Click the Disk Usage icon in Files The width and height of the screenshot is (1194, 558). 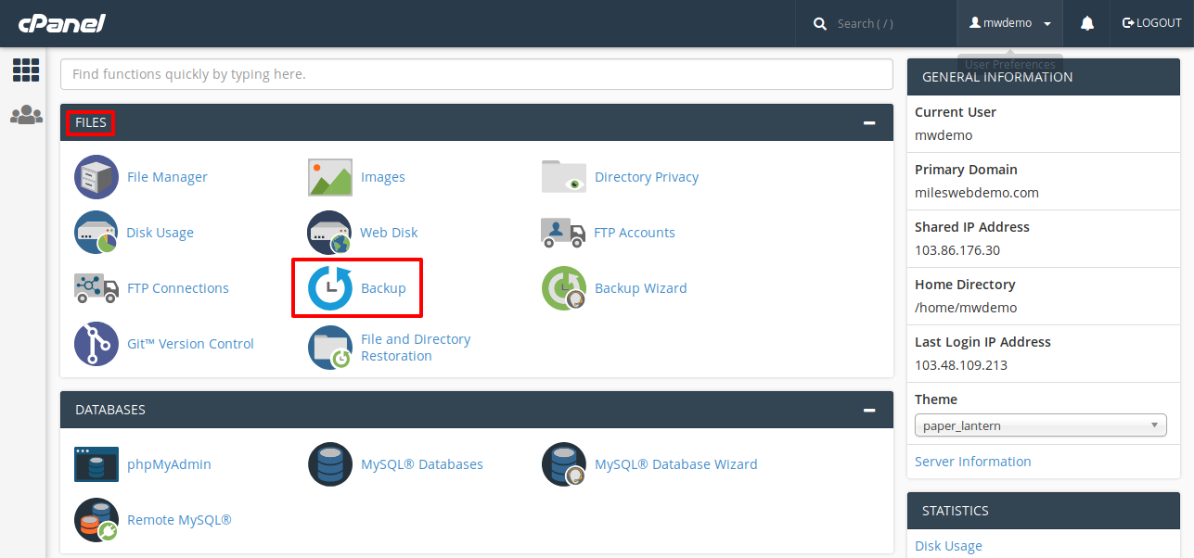96,233
